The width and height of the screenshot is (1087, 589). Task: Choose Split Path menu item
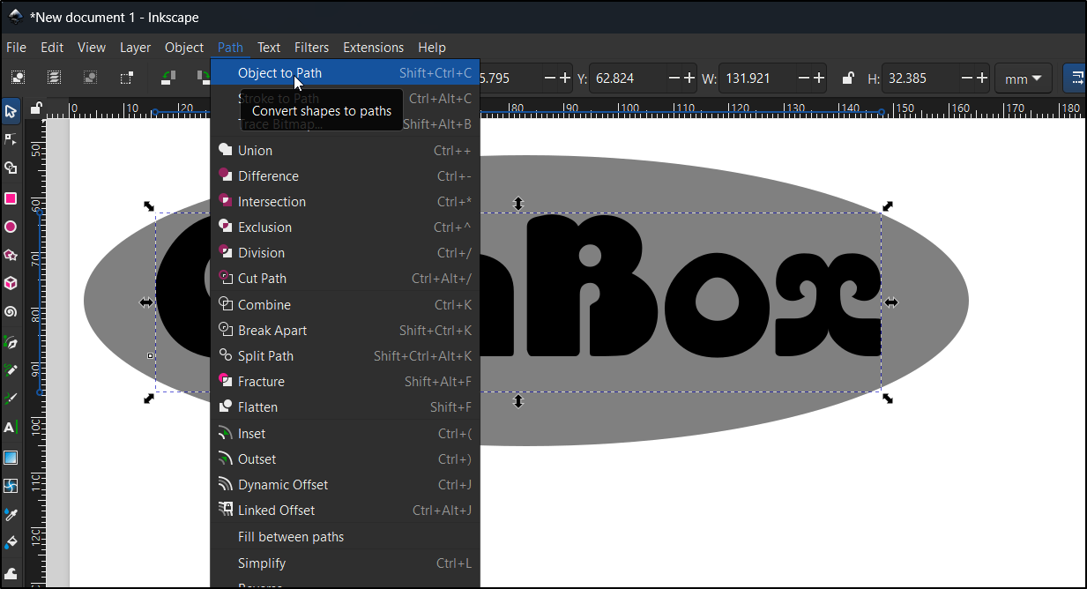(345, 356)
